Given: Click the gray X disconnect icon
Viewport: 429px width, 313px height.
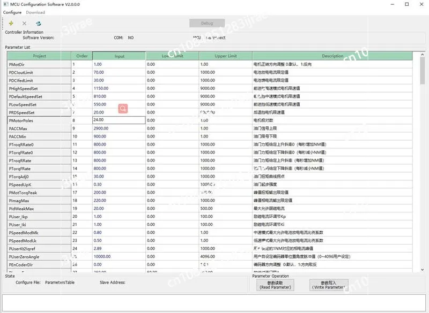Looking at the screenshot, I should tap(24, 23).
